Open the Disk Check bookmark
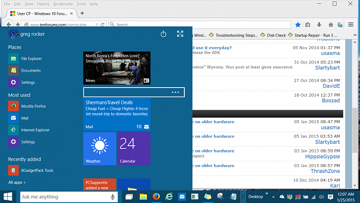The width and height of the screenshot is (360, 203). coord(273,35)
